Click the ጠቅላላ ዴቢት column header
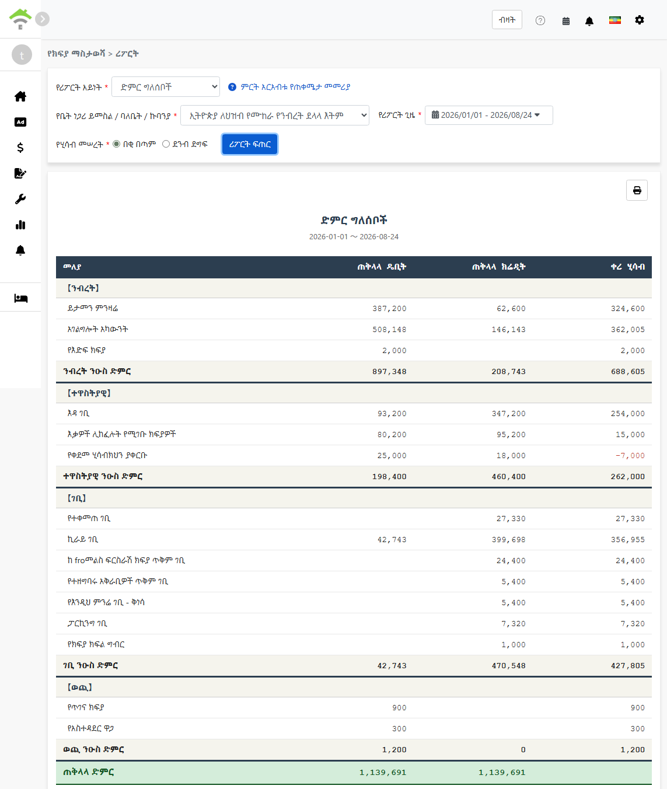667x789 pixels. 382,267
